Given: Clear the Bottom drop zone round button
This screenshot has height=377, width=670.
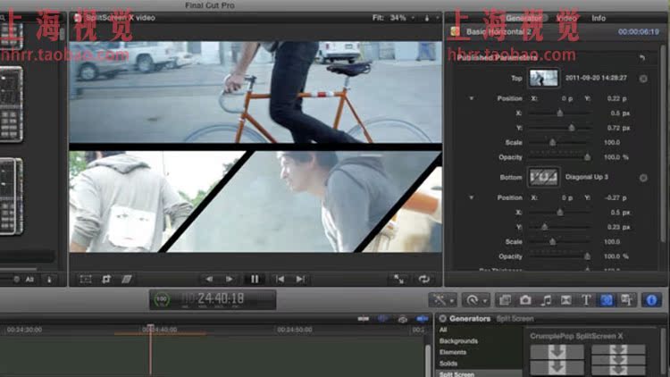Looking at the screenshot, I should point(643,178).
